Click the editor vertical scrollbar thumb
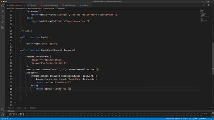This screenshot has width=214, height=120. click(213, 59)
